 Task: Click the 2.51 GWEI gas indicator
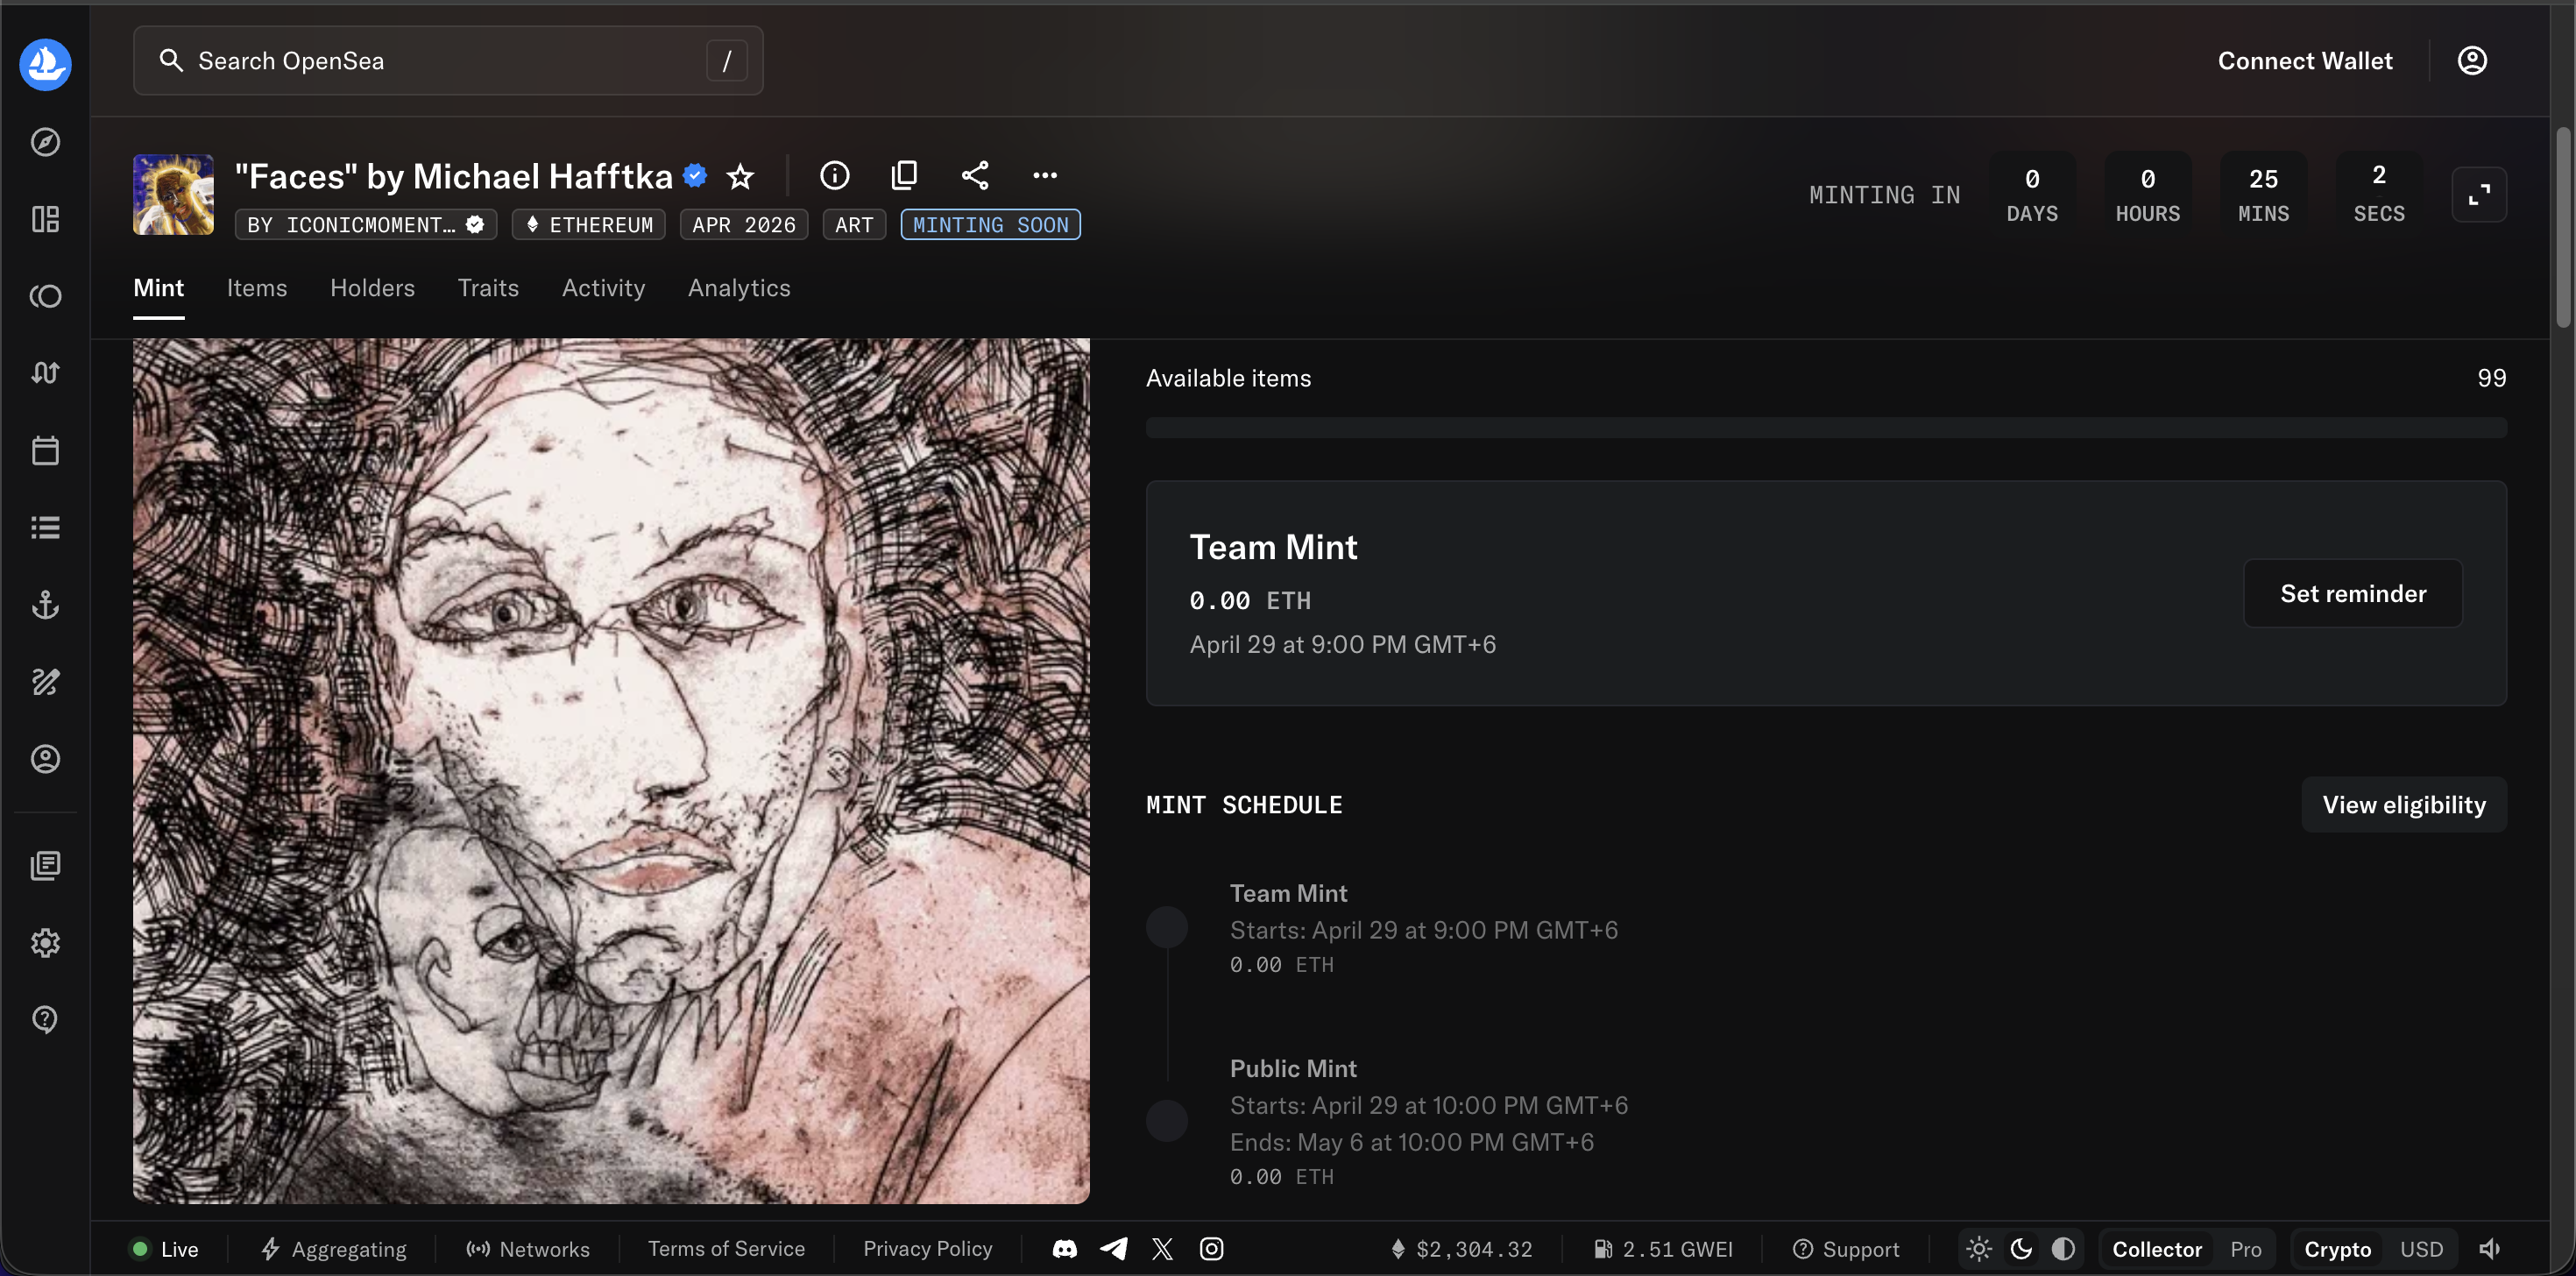[1663, 1249]
